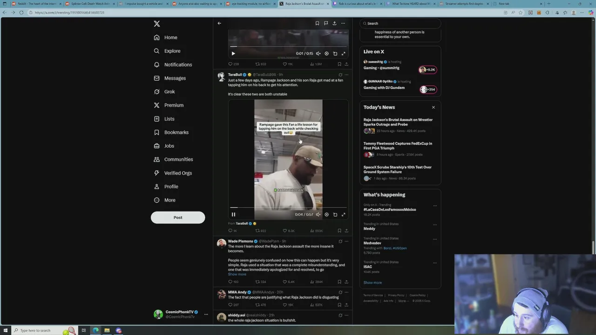
Task: Open Notifications in X sidebar
Action: pos(173,65)
